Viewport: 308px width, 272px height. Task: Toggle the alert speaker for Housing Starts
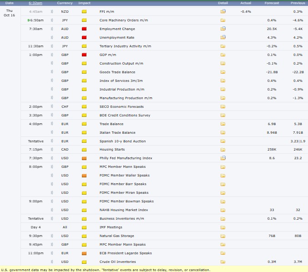[52, 150]
